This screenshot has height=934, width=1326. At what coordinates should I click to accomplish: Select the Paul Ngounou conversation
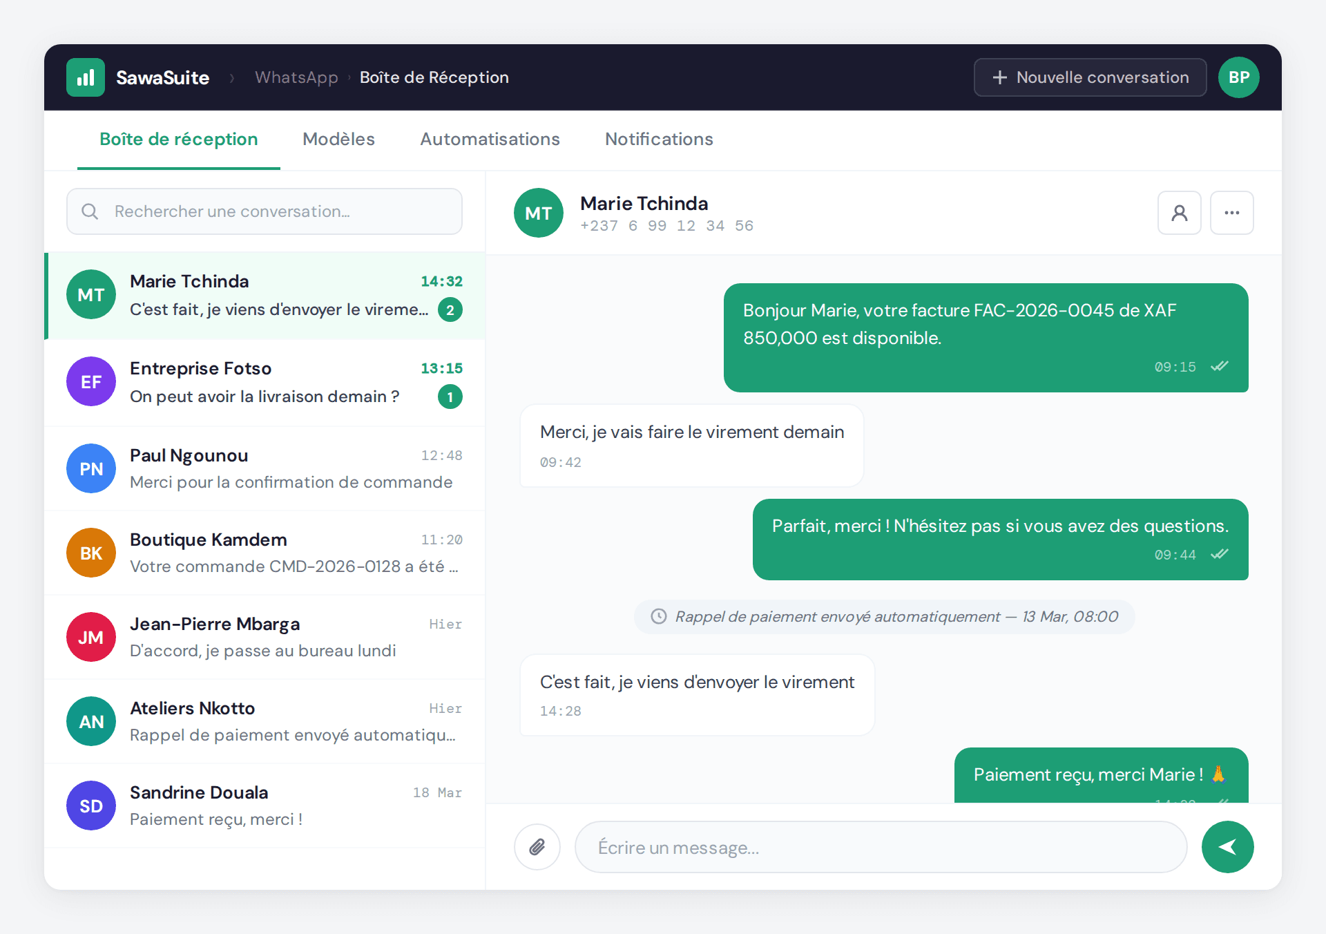click(265, 468)
